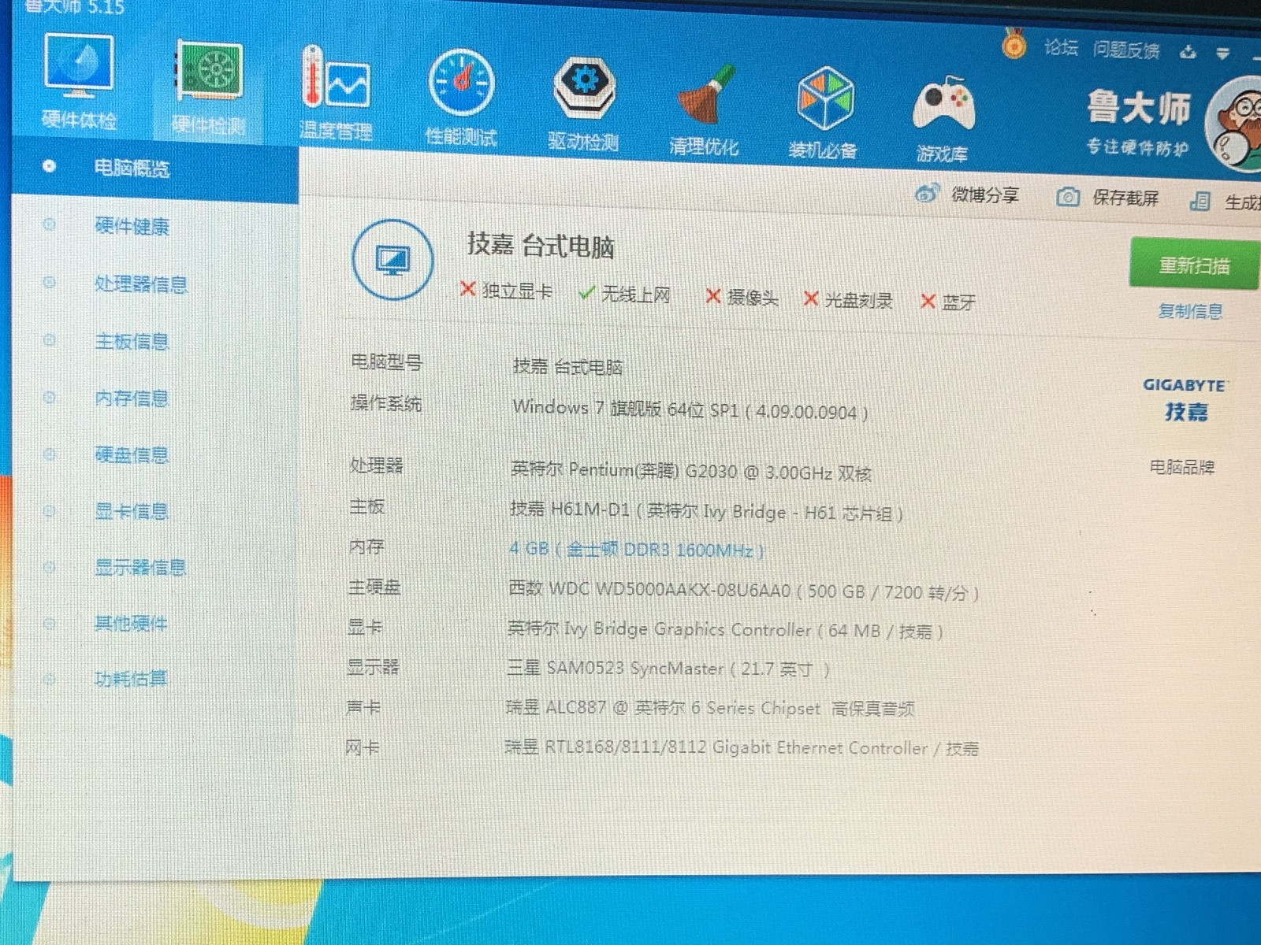Screen dimensions: 1261x945
Task: Open 硬盘信息 sidebar item
Action: coord(132,455)
